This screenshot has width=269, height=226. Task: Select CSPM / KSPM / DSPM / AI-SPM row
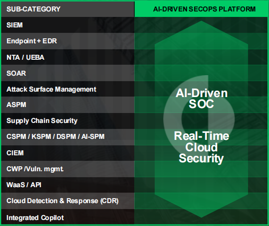click(x=68, y=137)
